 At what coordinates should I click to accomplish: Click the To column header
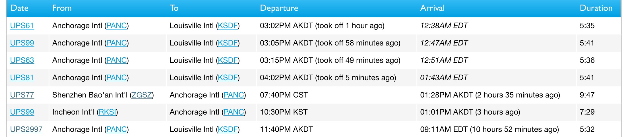[174, 8]
